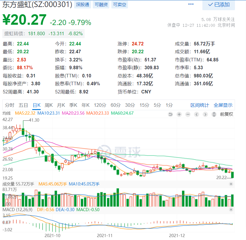
Task: Click the 盛虹转债 convertible bond quote
Action: pos(43,33)
